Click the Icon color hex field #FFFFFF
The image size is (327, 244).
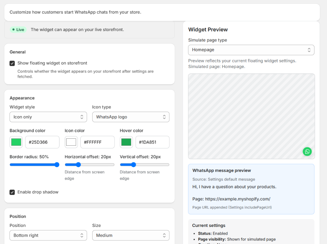(97, 142)
